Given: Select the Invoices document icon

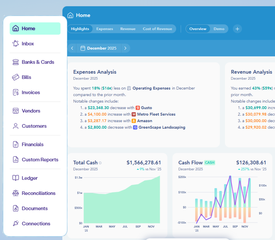Looking at the screenshot, I should (x=15, y=92).
